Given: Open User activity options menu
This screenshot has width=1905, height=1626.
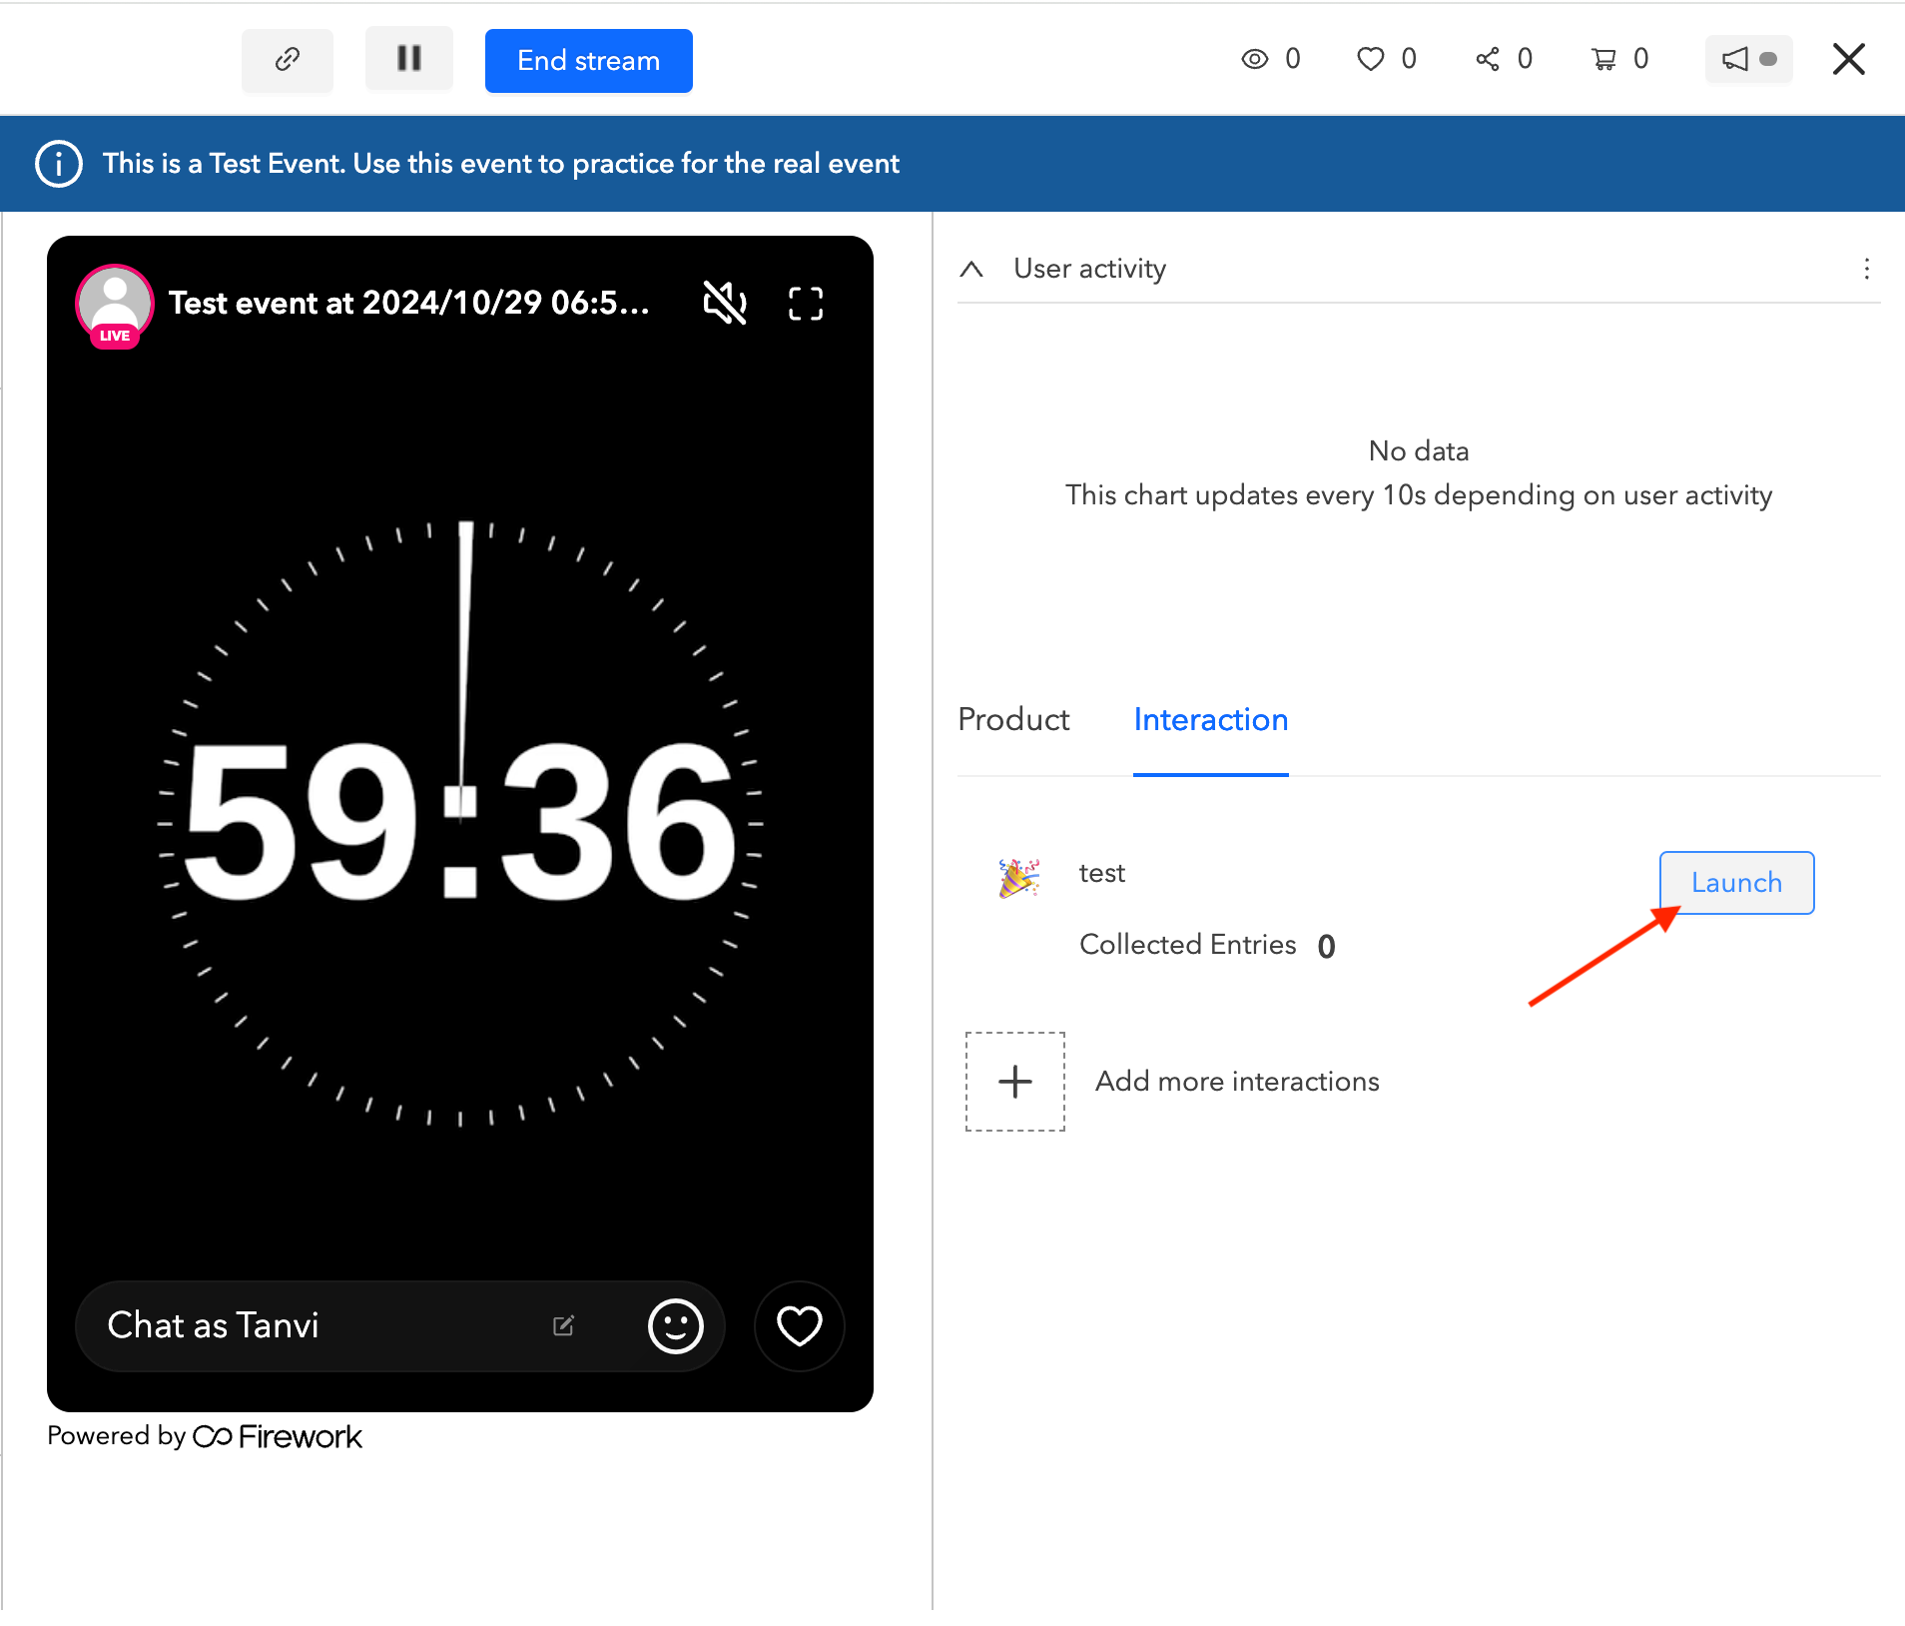Looking at the screenshot, I should [1867, 269].
